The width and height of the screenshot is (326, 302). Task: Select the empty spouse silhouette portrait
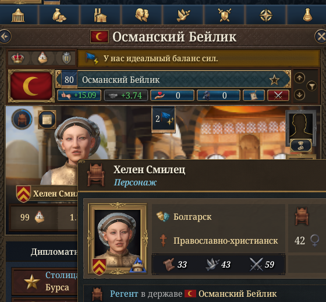coord(300,128)
